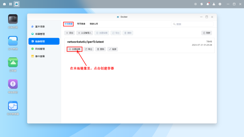Click the 2023-07-31 01:25:38 timestamp
This screenshot has width=244, height=137.
click(x=202, y=45)
